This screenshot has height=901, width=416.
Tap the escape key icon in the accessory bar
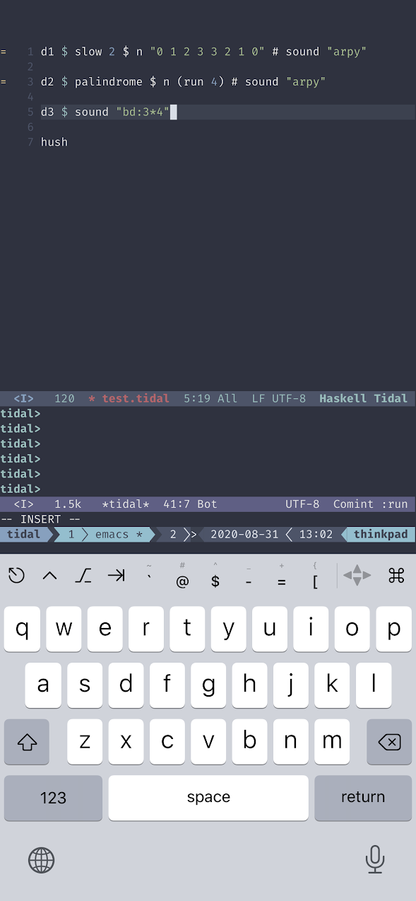click(83, 576)
